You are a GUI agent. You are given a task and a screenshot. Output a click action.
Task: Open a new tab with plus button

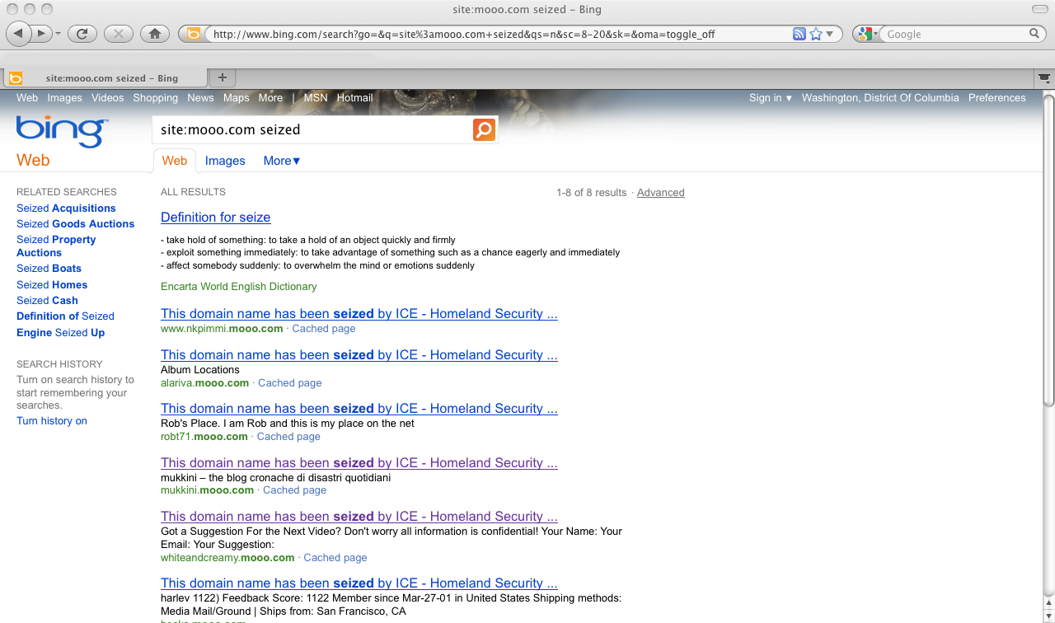tap(222, 77)
